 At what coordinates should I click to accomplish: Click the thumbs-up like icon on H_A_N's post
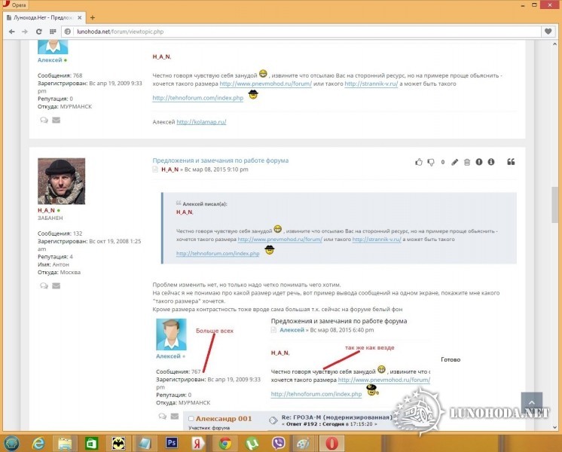pyautogui.click(x=419, y=162)
